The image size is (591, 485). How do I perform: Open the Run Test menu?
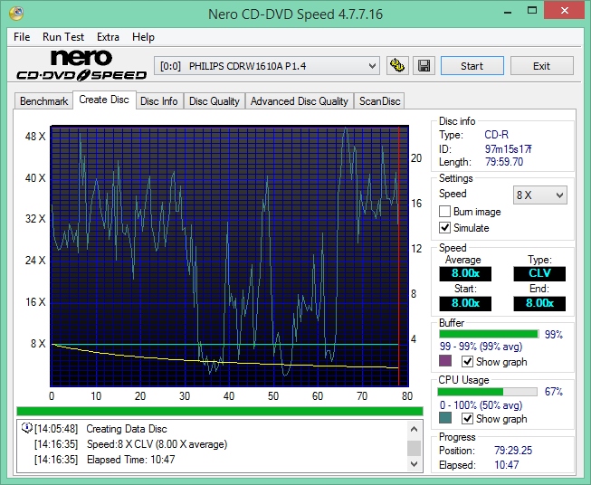pyautogui.click(x=63, y=37)
